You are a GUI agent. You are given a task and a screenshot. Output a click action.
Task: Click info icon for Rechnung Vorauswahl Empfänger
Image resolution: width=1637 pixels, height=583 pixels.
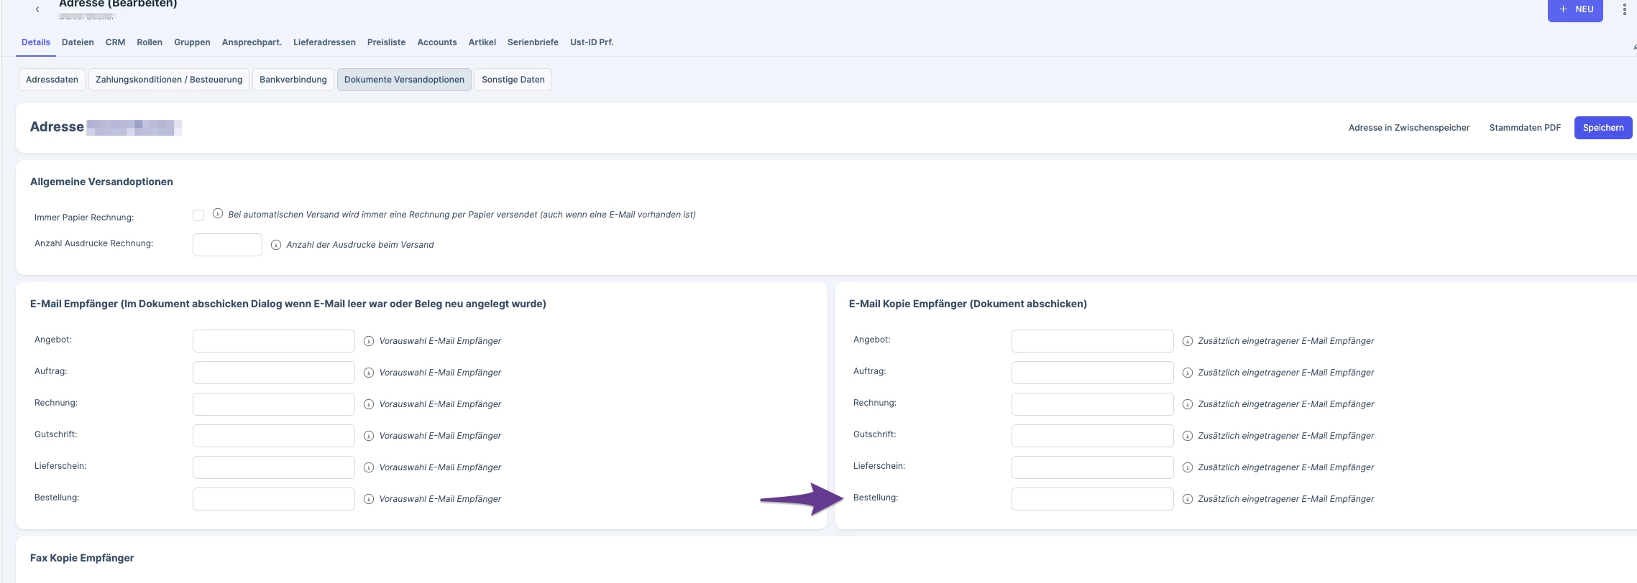point(369,404)
